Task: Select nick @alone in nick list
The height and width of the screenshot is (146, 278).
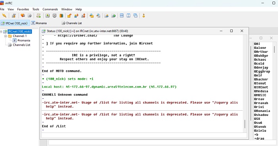Action: (260, 48)
